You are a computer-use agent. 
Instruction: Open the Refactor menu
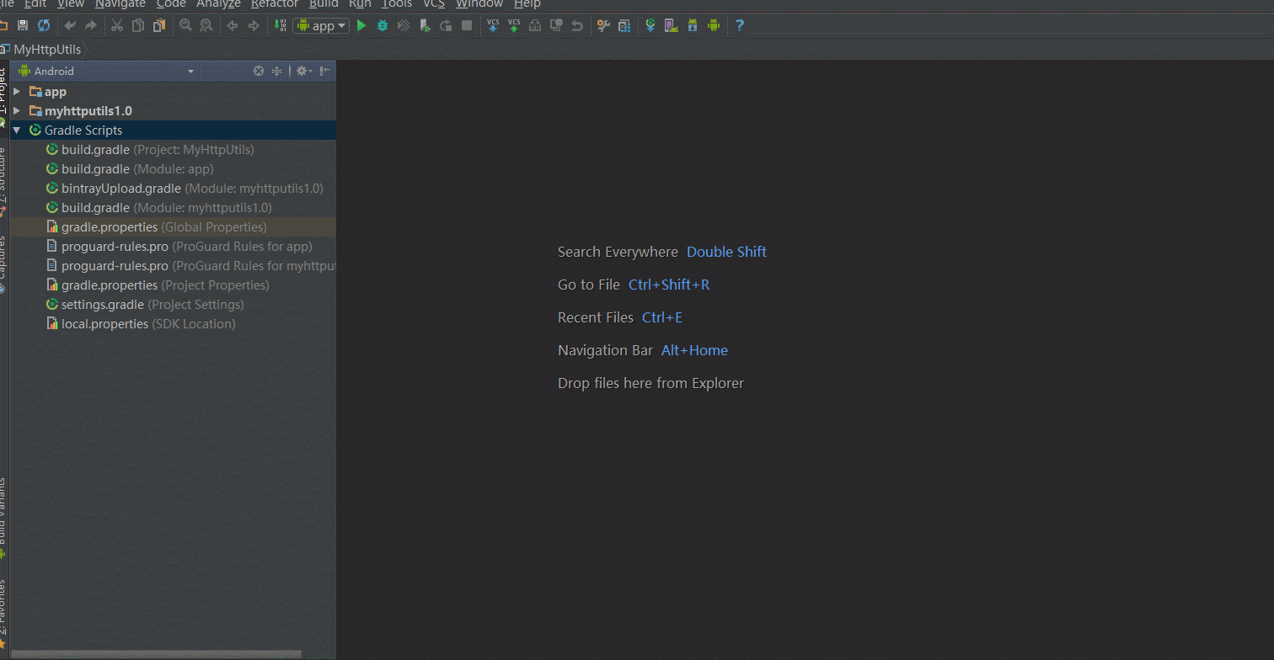(275, 4)
